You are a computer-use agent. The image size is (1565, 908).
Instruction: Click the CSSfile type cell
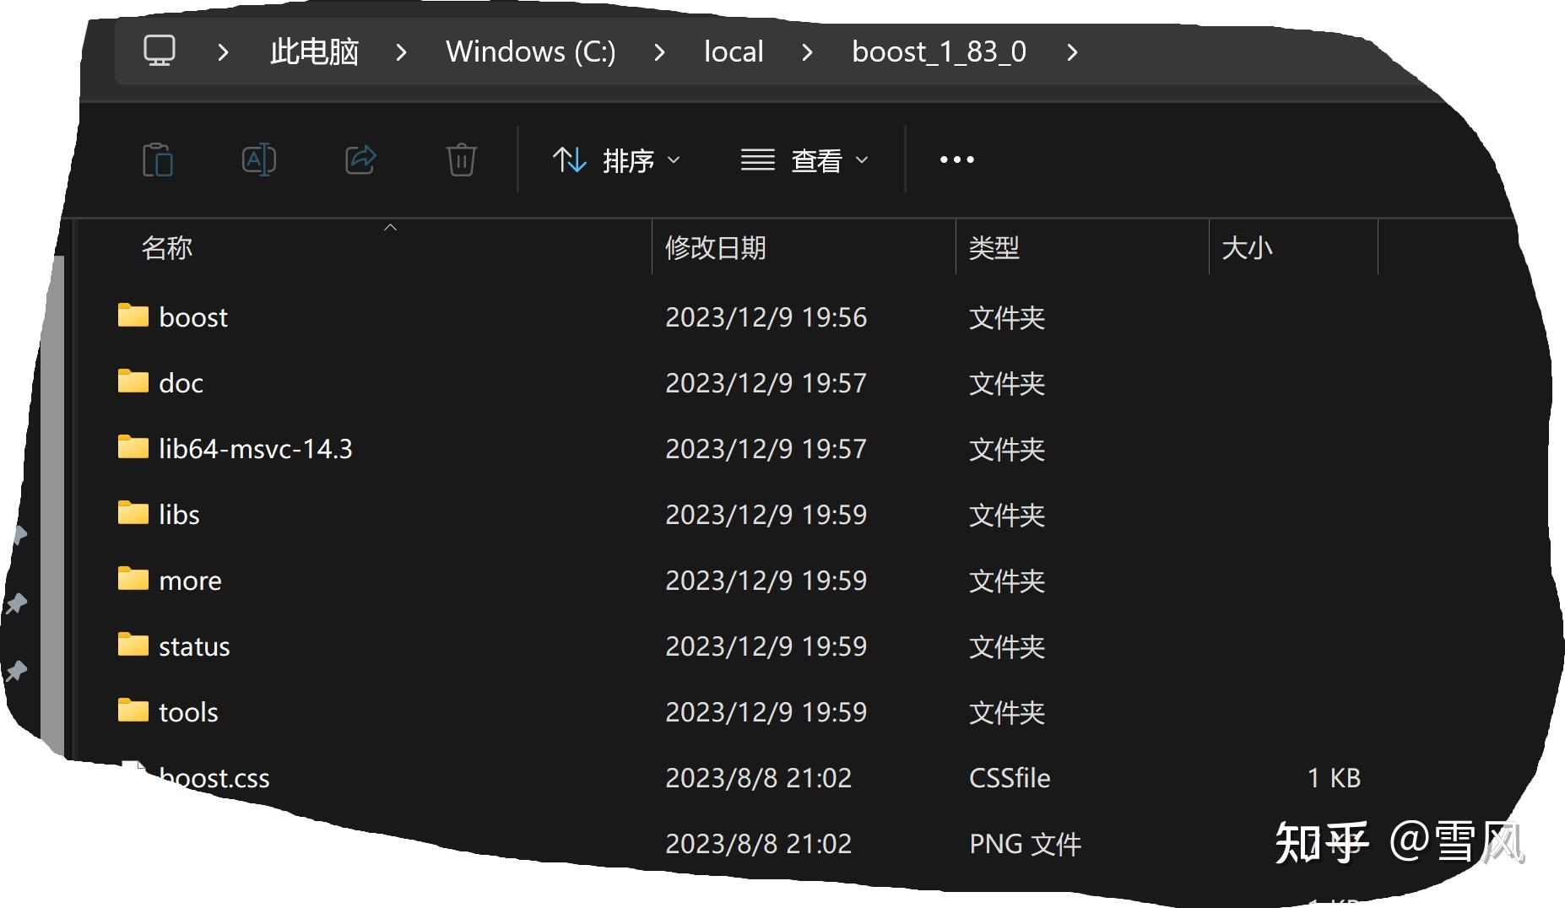tap(1010, 778)
